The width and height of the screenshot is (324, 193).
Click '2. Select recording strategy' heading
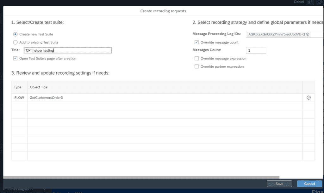pos(258,22)
